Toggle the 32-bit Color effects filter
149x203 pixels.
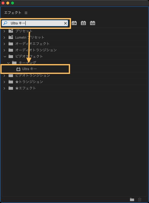click(83, 23)
